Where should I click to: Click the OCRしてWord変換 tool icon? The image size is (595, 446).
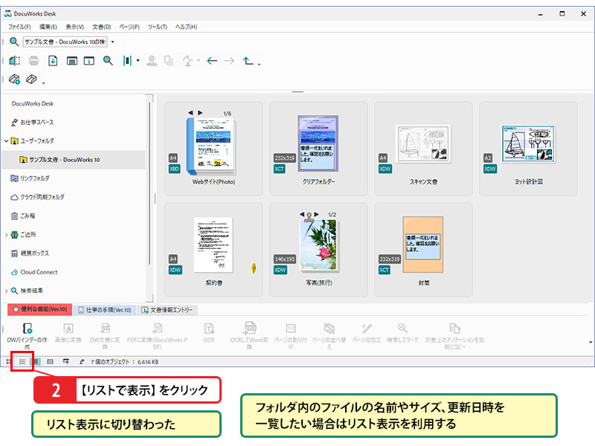coord(249,336)
